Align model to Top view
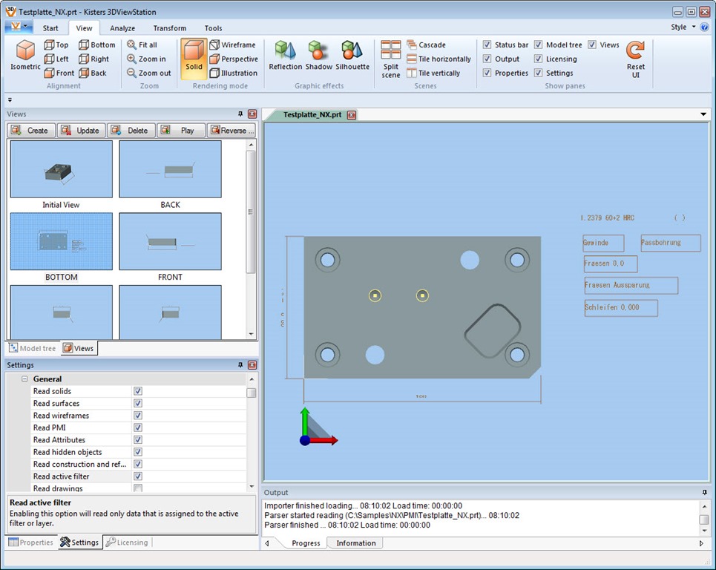This screenshot has height=570, width=716. coord(56,45)
